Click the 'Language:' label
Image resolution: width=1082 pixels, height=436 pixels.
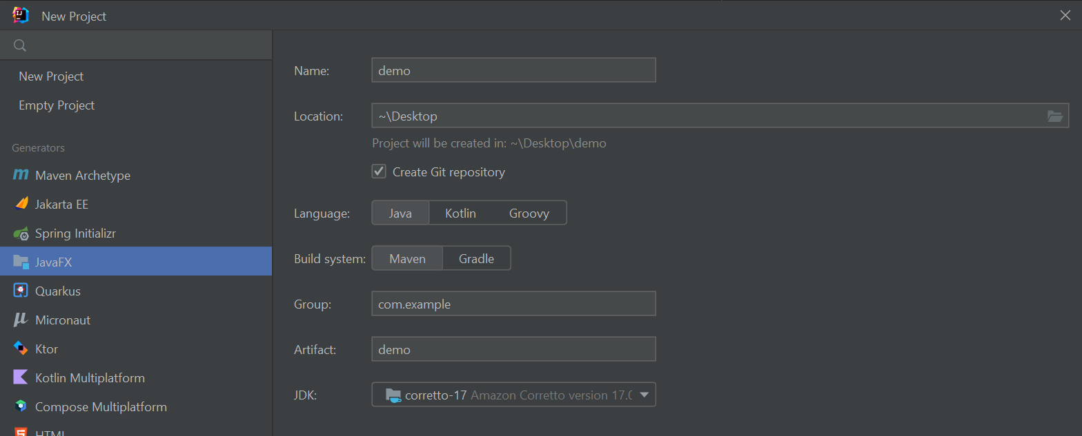pyautogui.click(x=322, y=214)
